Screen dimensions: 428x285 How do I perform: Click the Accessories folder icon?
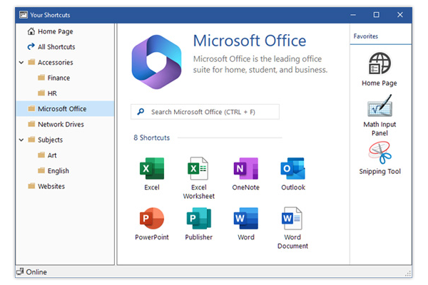click(x=31, y=62)
